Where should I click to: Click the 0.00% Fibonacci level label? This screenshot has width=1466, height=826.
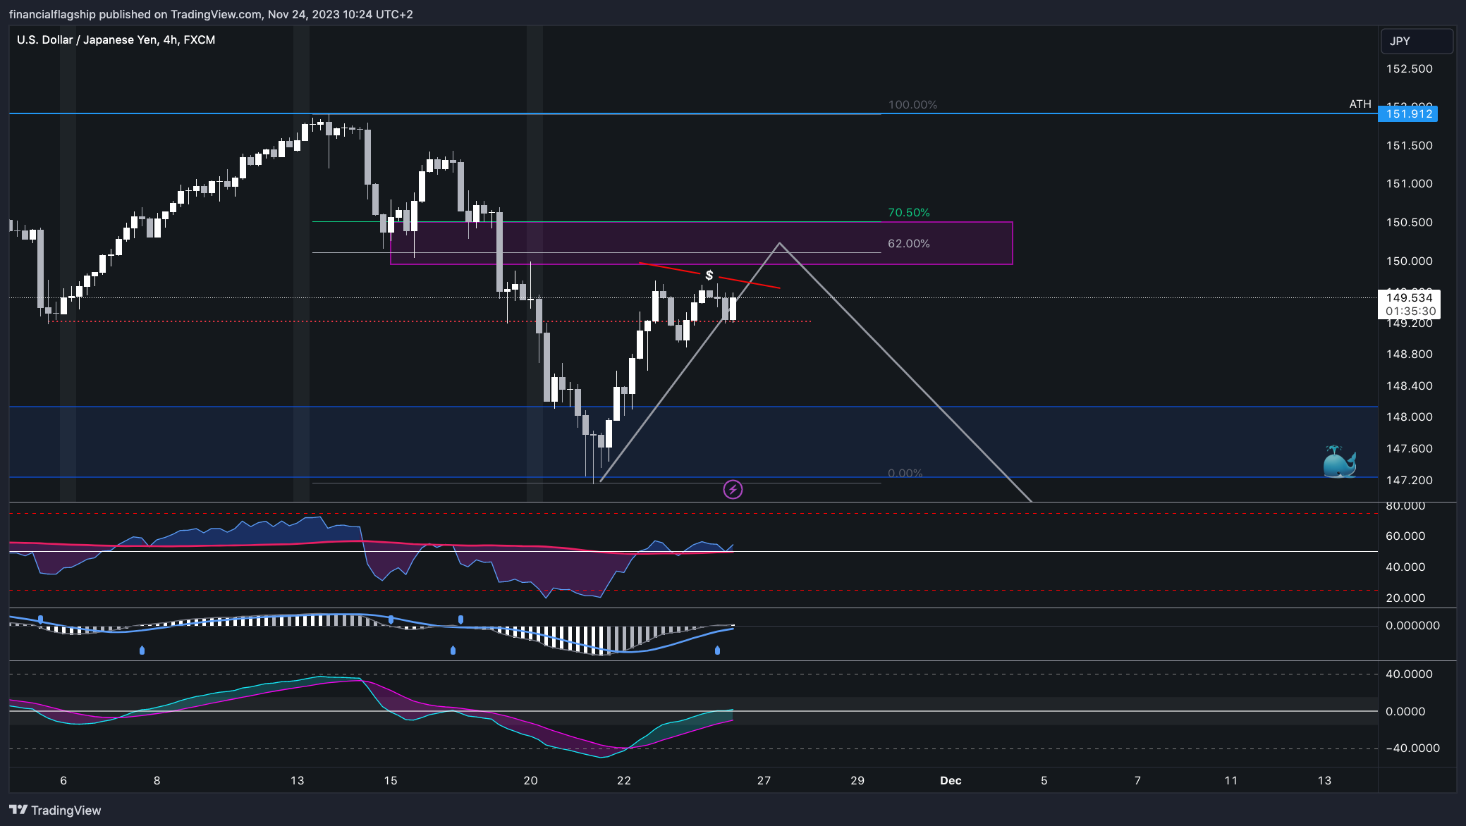click(x=905, y=473)
